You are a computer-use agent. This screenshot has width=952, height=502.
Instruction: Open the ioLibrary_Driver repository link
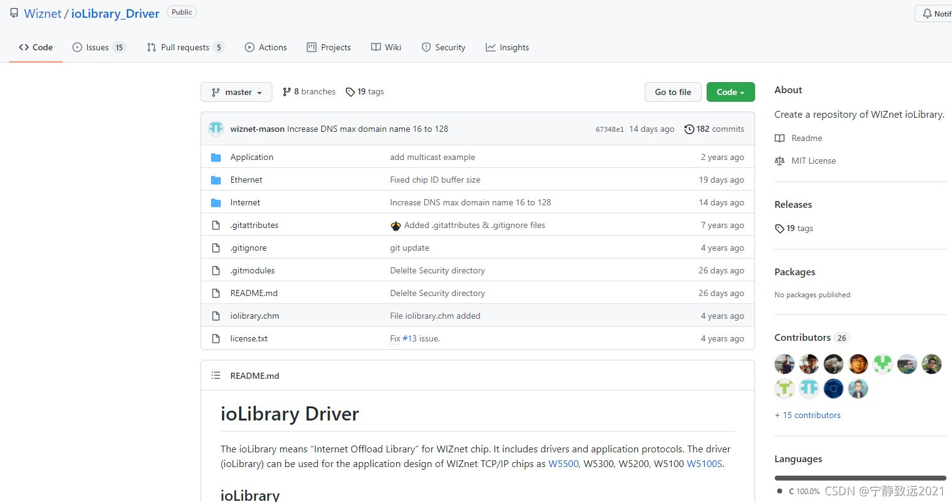(115, 13)
